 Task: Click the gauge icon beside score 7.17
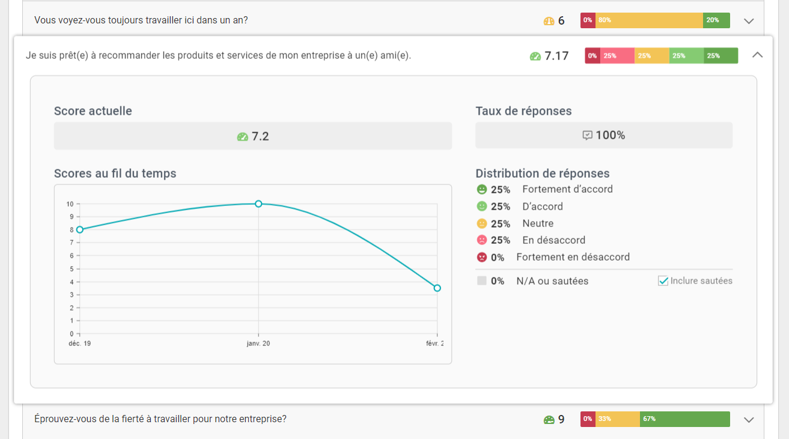[535, 56]
